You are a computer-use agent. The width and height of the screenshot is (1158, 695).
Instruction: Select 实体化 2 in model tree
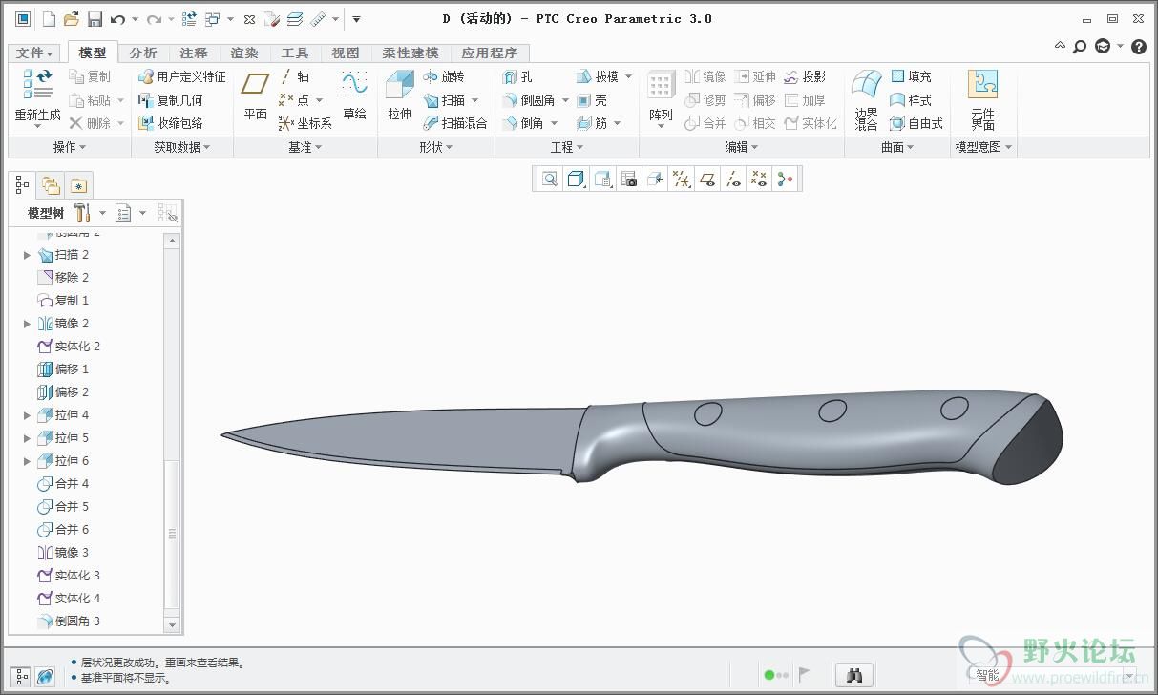coord(69,347)
